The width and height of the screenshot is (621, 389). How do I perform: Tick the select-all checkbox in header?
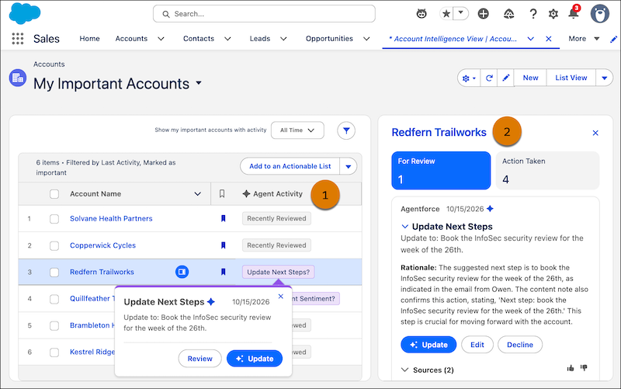(x=54, y=193)
